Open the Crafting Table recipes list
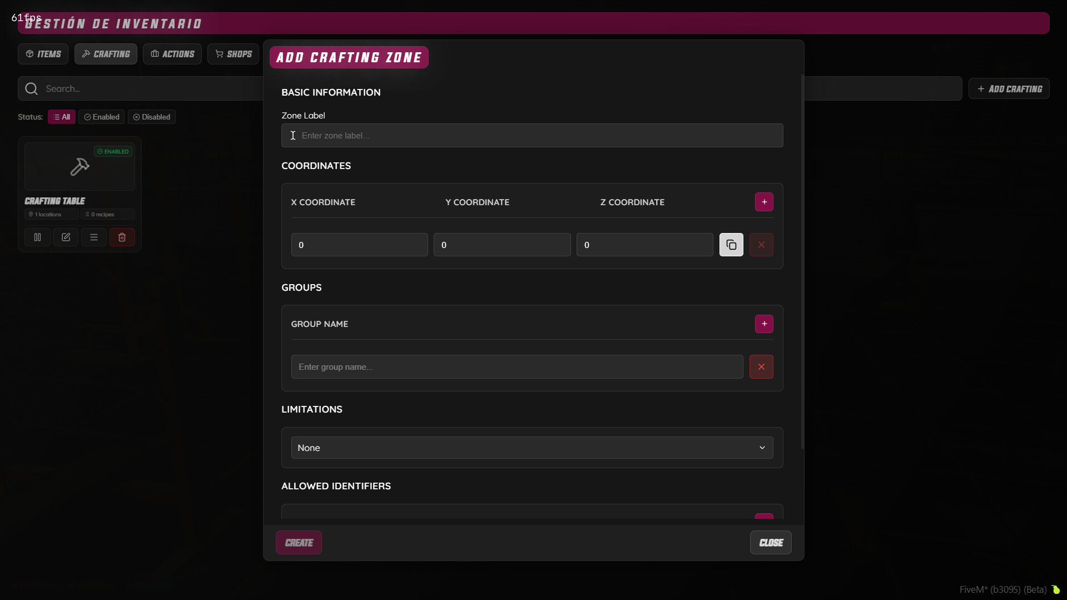This screenshot has width=1067, height=600. click(93, 237)
